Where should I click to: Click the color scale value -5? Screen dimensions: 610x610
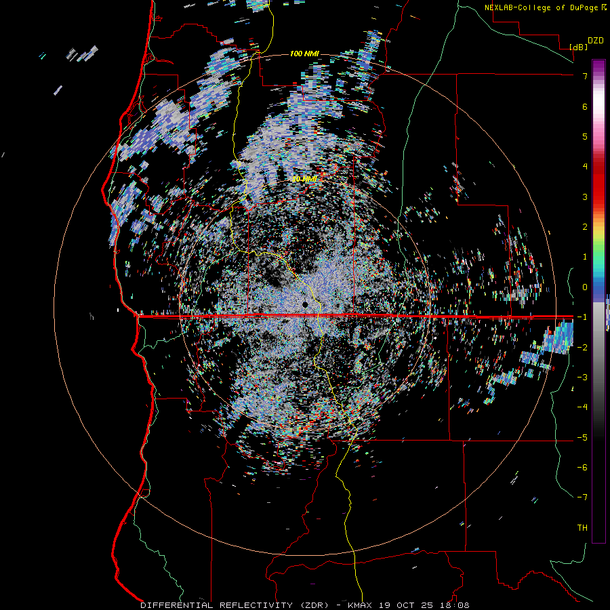tap(582, 437)
